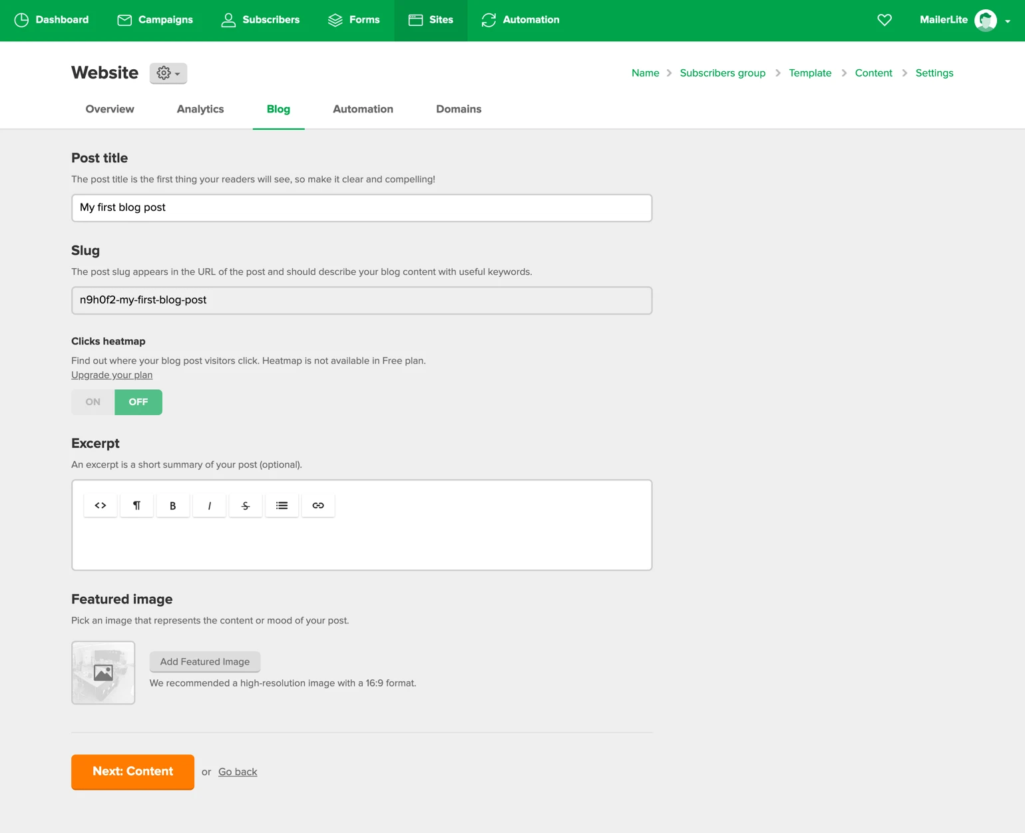Apply strikethrough formatting in excerpt toolbar
1025x833 pixels.
click(246, 506)
